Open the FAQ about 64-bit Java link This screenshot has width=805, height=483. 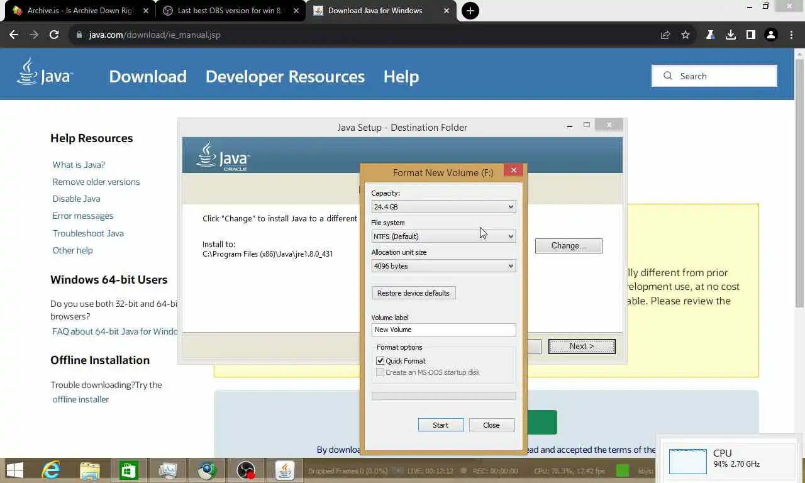point(115,331)
